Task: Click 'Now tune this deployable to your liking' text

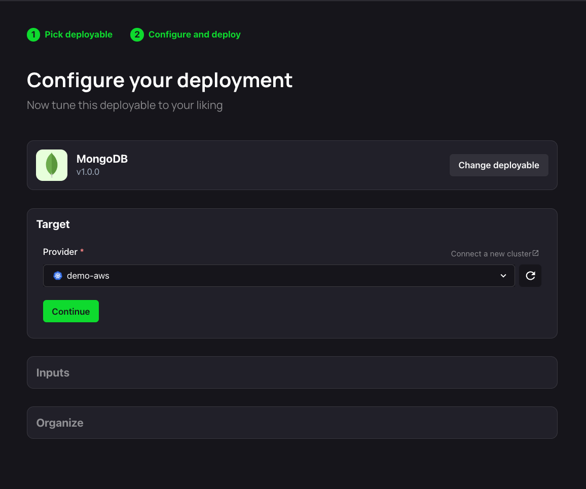Action: pos(125,105)
